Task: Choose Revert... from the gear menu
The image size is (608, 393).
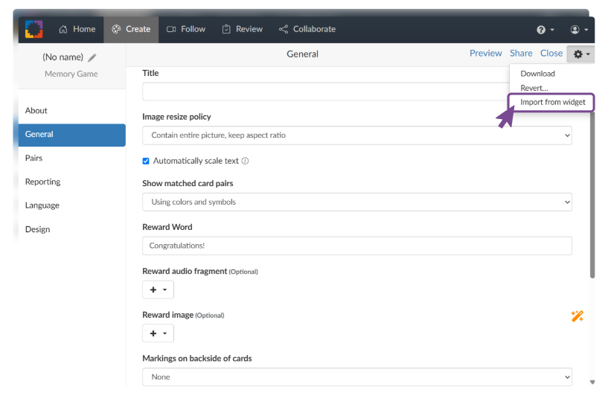Action: [534, 88]
